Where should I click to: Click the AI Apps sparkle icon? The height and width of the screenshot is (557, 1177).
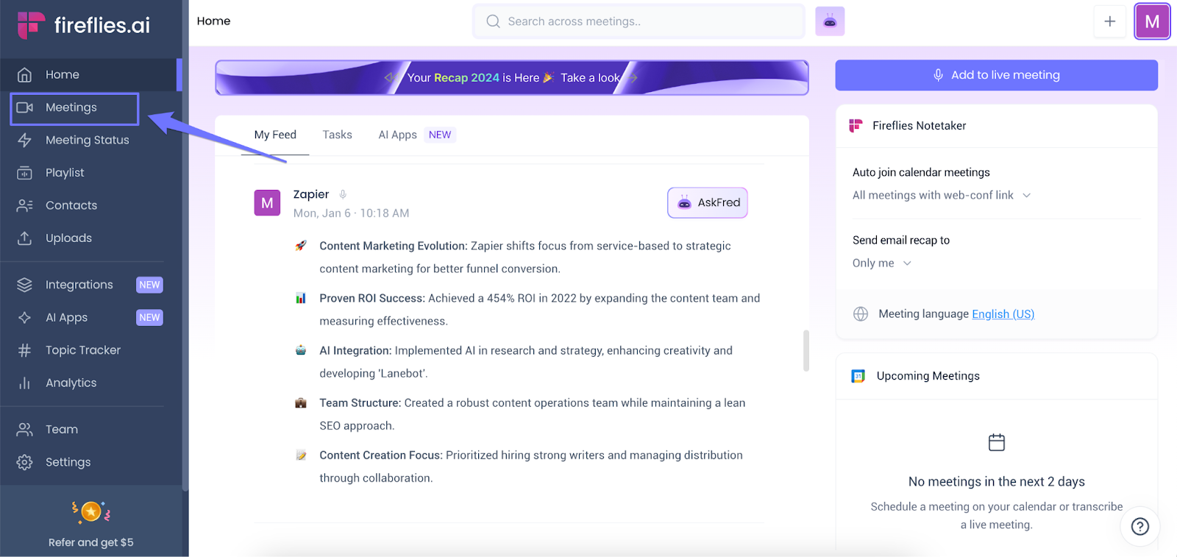point(24,318)
